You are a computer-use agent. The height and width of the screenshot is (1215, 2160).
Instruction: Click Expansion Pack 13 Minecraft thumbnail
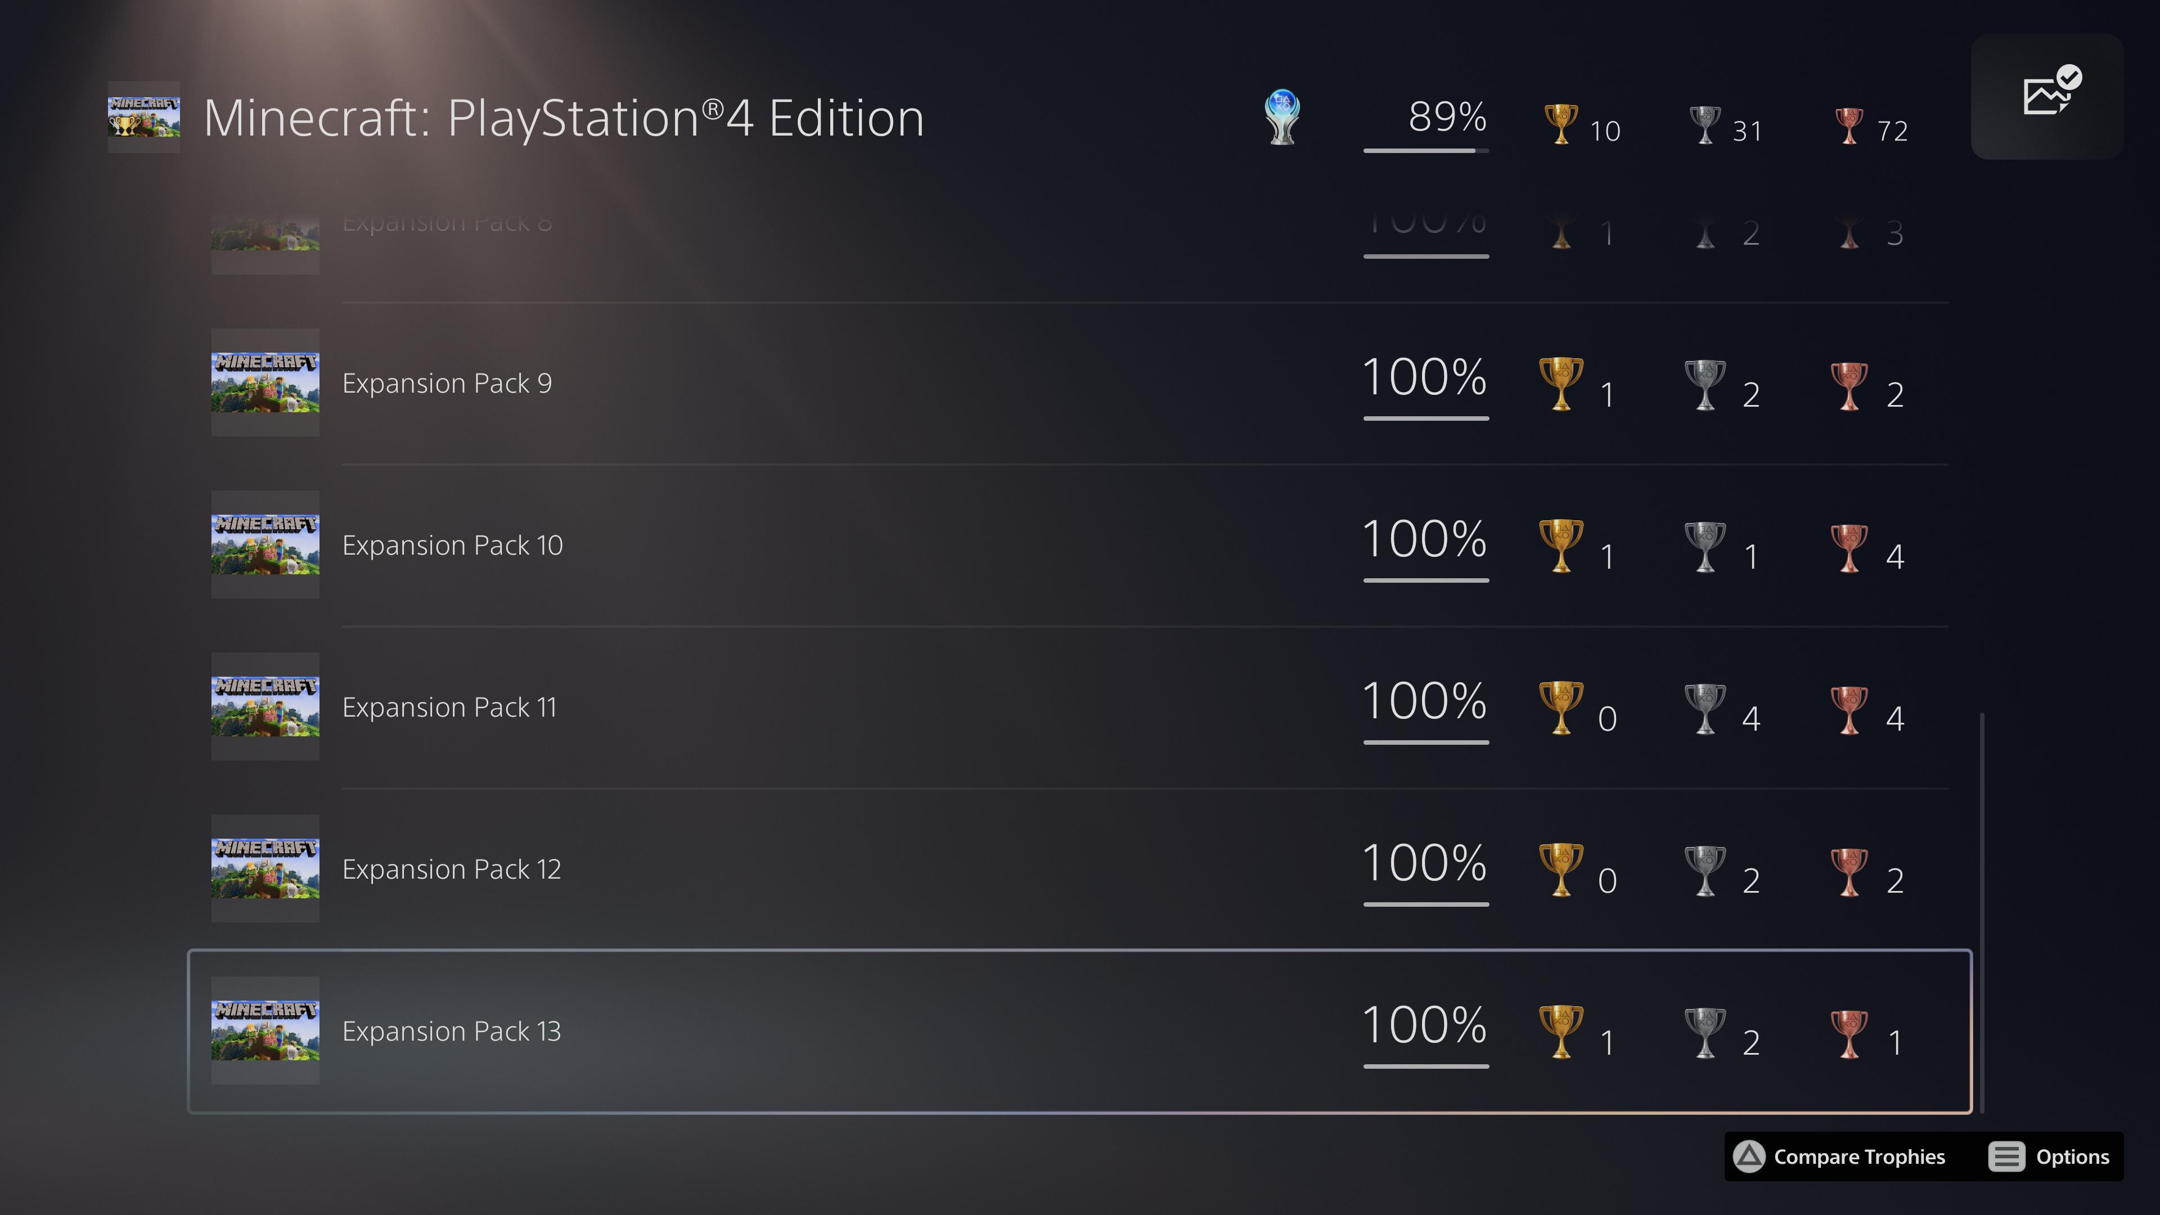pos(265,1030)
